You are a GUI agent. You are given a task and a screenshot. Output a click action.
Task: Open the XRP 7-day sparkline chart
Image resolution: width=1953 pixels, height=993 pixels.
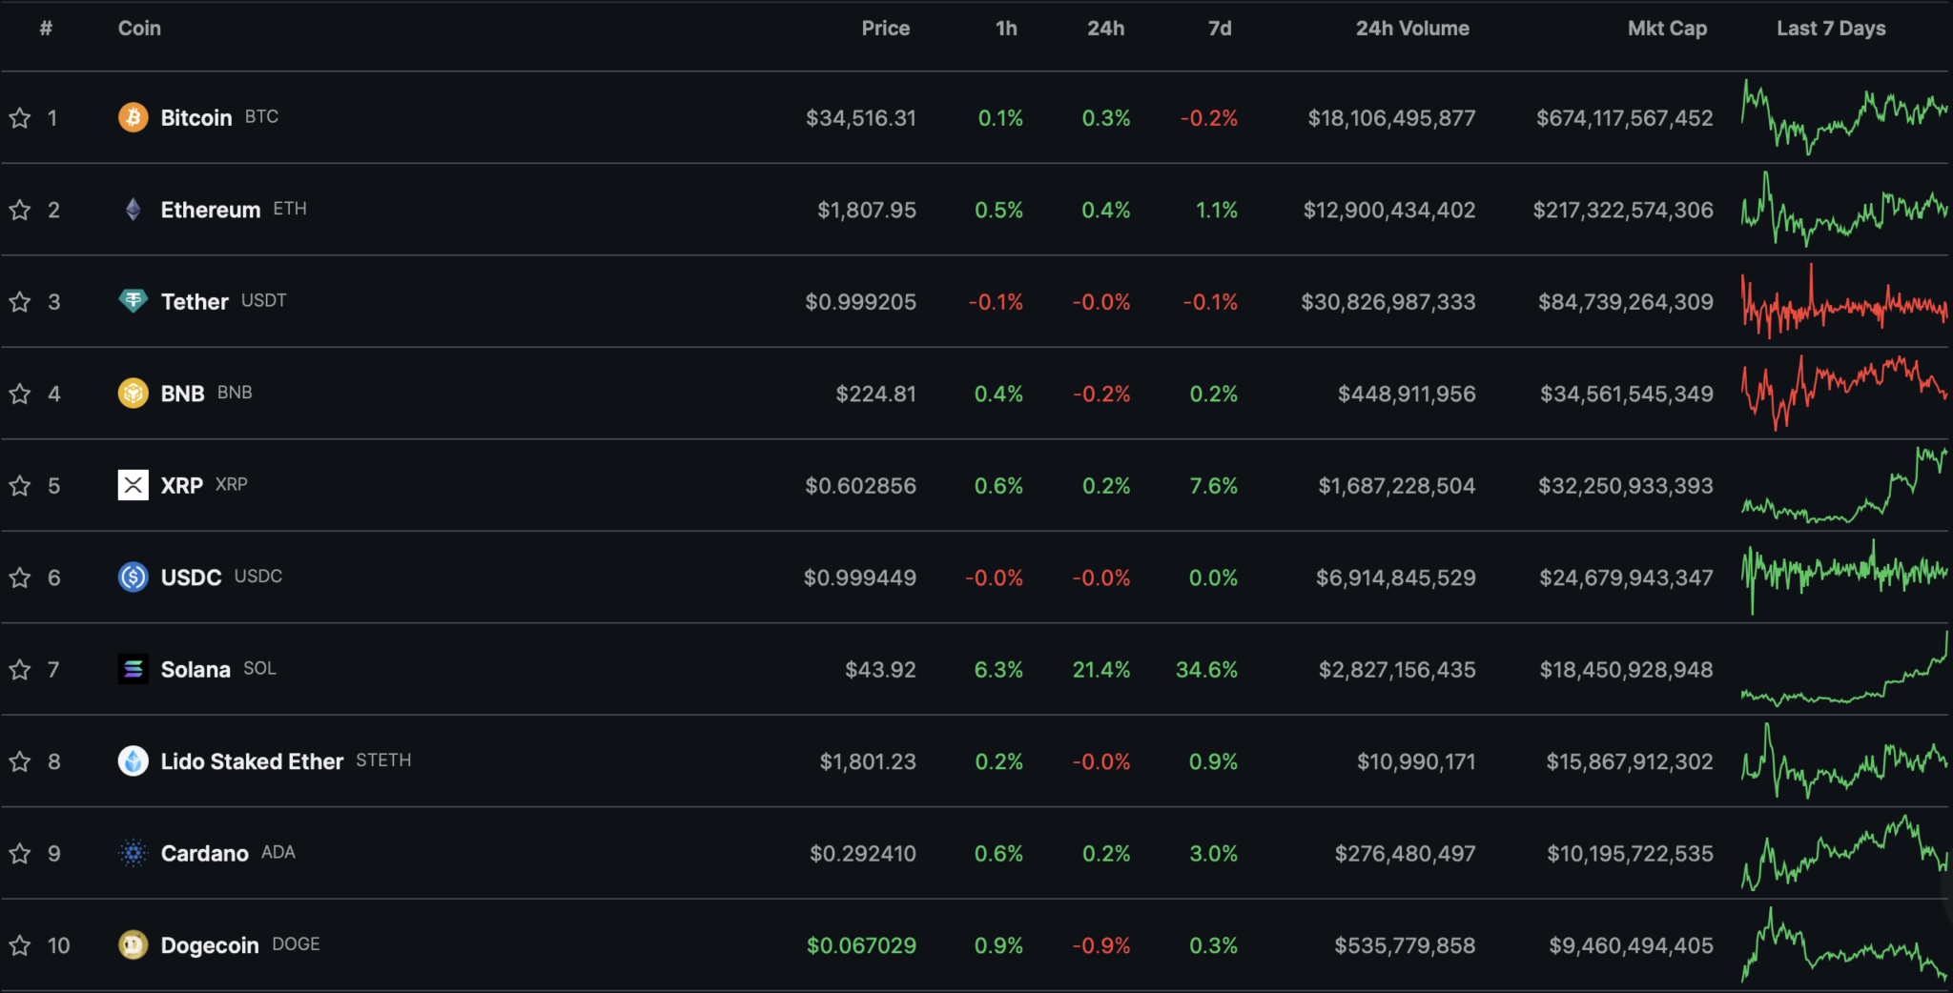[1843, 486]
